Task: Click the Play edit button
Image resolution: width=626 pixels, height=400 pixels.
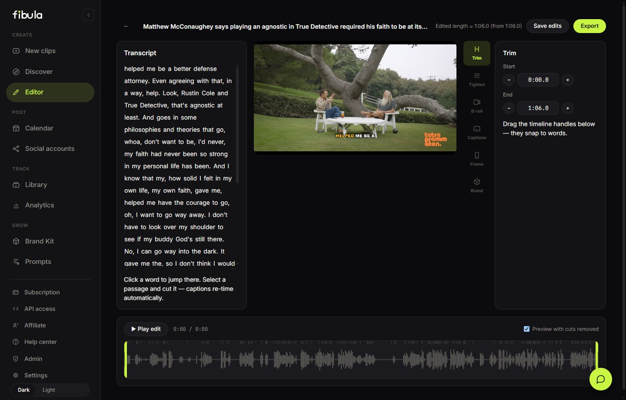Action: (146, 329)
